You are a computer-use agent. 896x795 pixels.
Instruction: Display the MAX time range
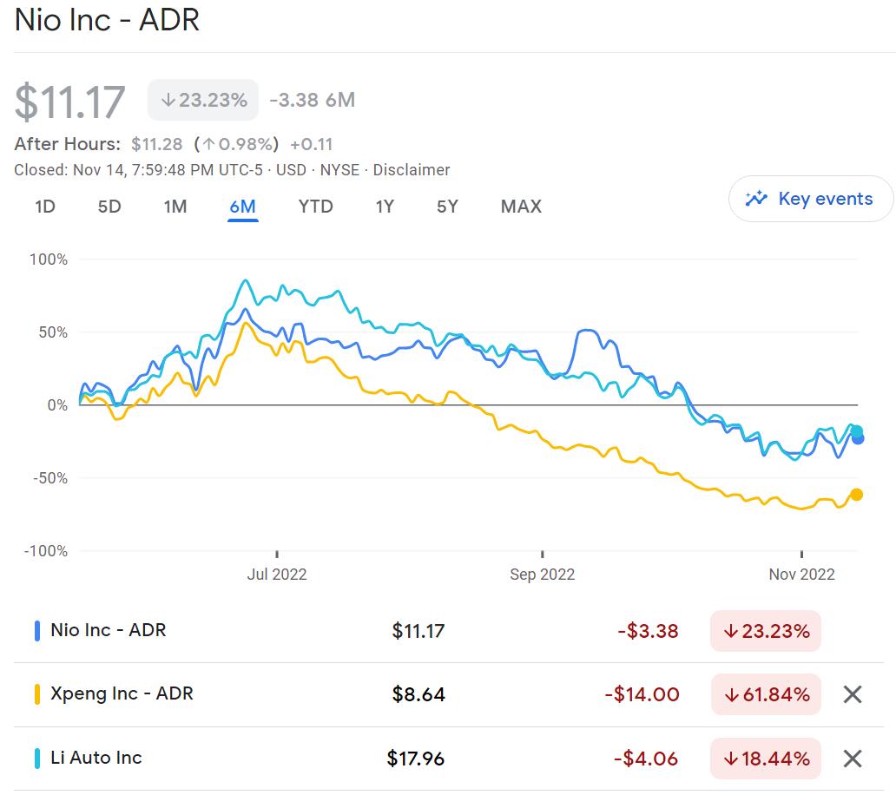(x=521, y=207)
